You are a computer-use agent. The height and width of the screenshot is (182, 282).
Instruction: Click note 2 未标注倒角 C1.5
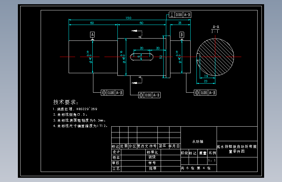click(70, 114)
